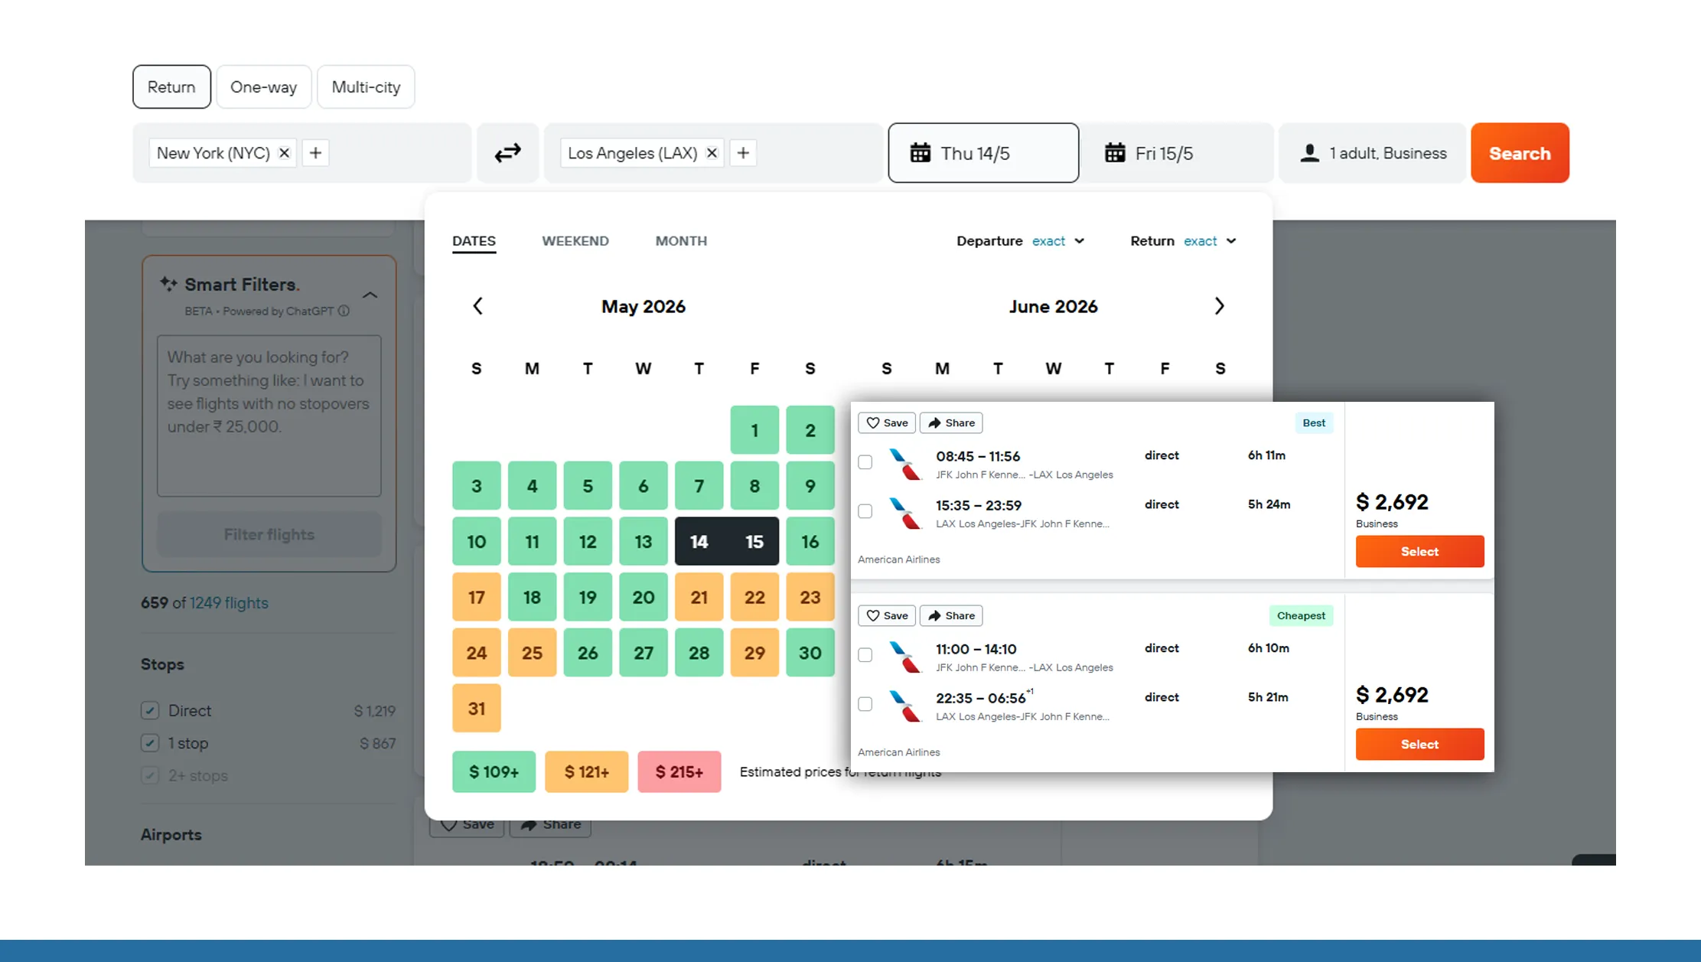Tick checkbox for 08:45 – 11:56 flight
This screenshot has height=962, width=1701.
(865, 462)
